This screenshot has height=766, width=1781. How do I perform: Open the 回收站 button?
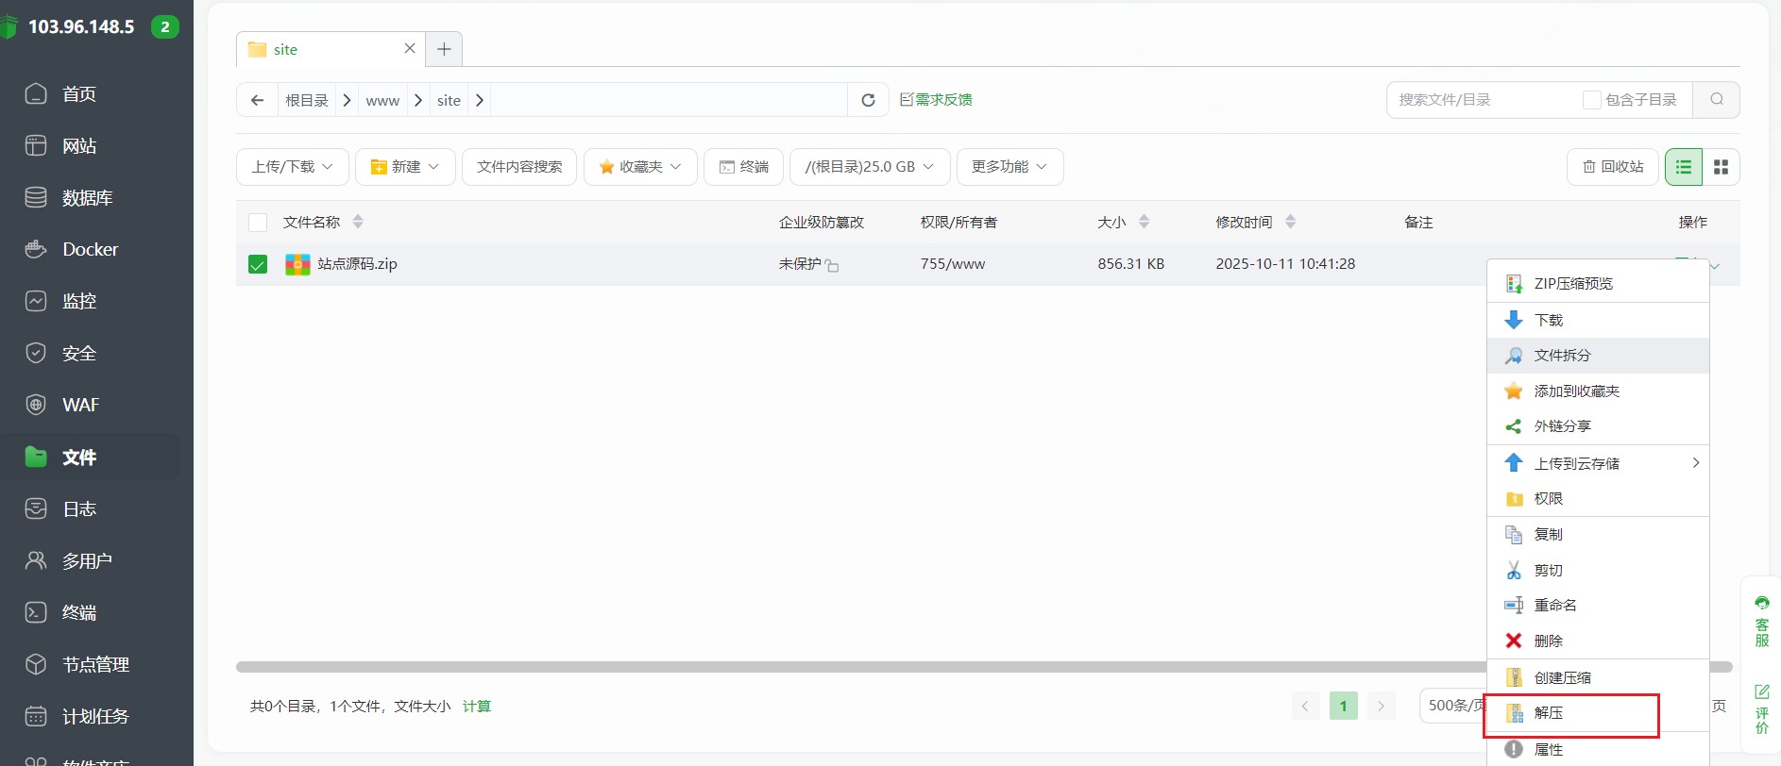coord(1612,167)
